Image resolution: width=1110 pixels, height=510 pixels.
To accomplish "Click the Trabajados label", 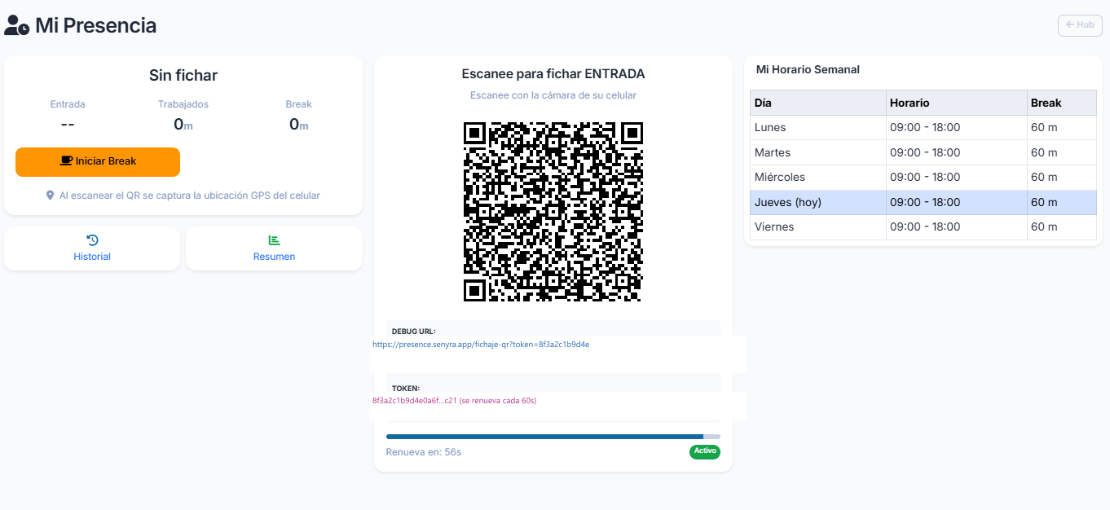I will 183,104.
